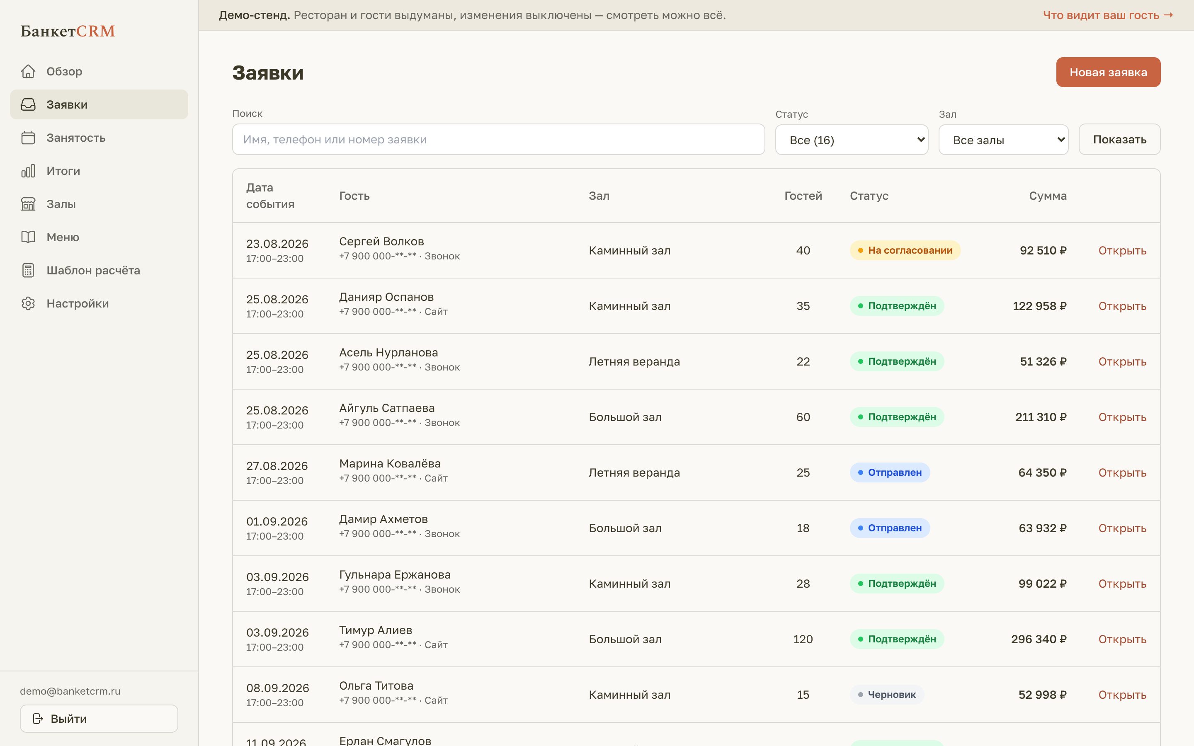Click Летняя веранда in Асель Нурланова row
The height and width of the screenshot is (746, 1194).
tap(634, 362)
